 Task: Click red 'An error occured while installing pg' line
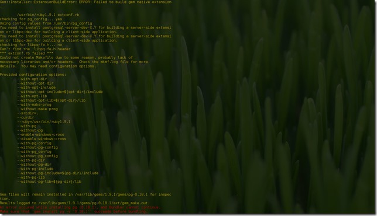tap(80, 208)
